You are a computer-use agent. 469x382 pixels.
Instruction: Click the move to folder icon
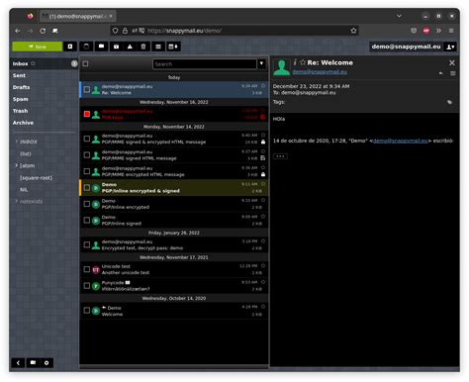[x=101, y=47]
